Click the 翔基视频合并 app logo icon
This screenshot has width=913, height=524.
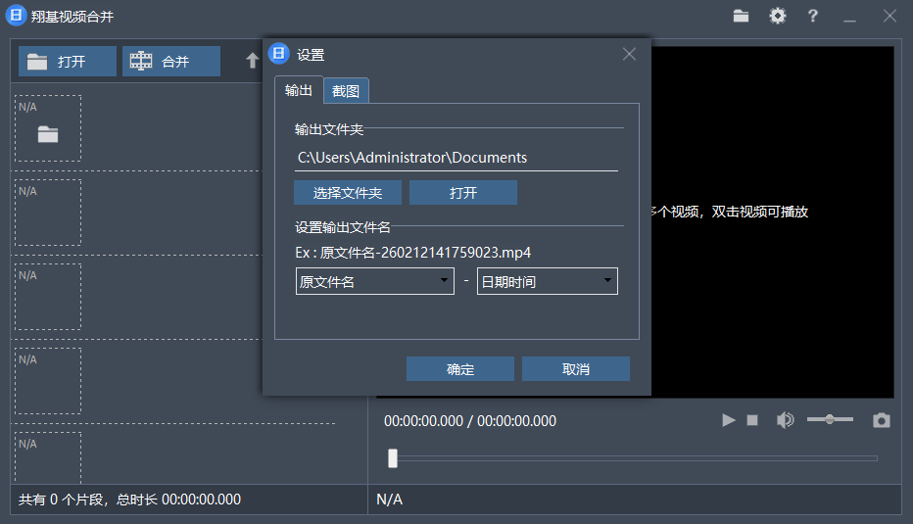click(x=16, y=16)
